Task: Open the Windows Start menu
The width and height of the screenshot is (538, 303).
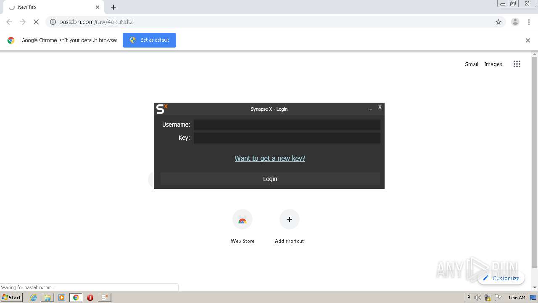Action: tap(11, 297)
